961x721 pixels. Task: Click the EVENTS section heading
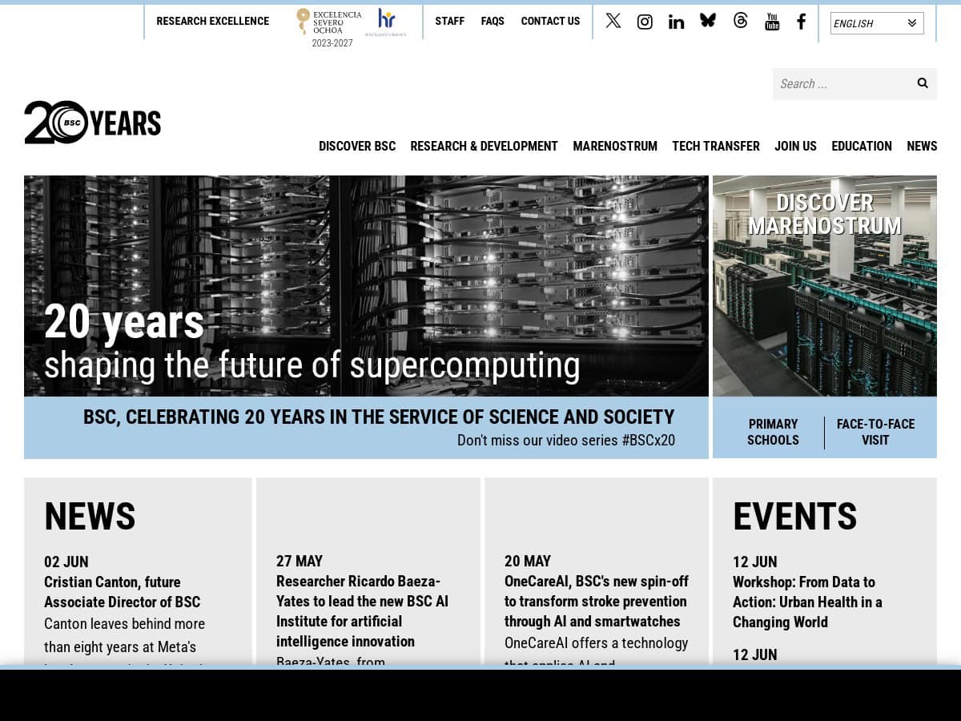point(794,516)
